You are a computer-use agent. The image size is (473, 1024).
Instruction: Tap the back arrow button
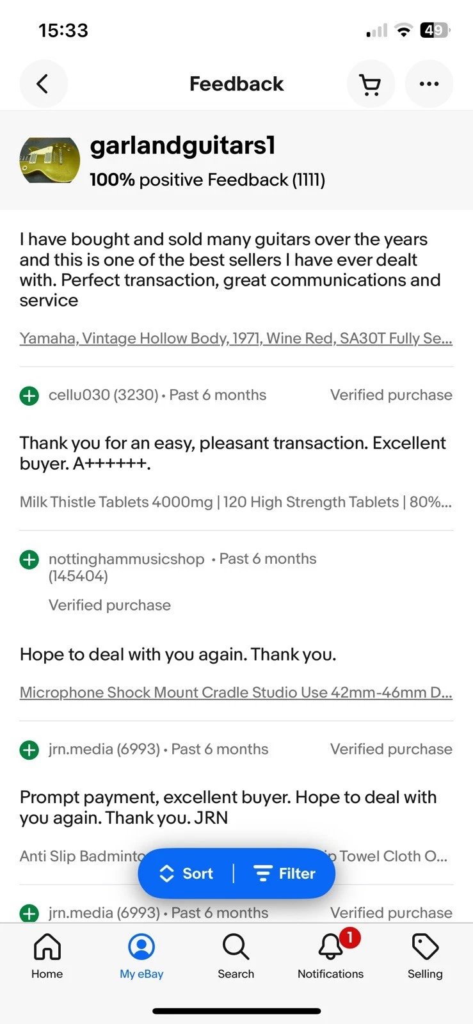[44, 84]
